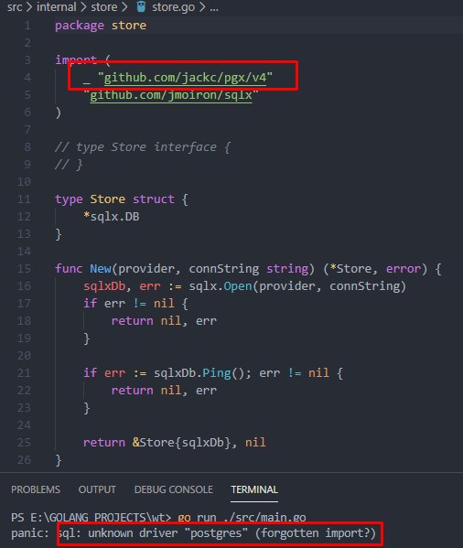Follow the github.com/jmoiron/sqlx import link

point(171,95)
